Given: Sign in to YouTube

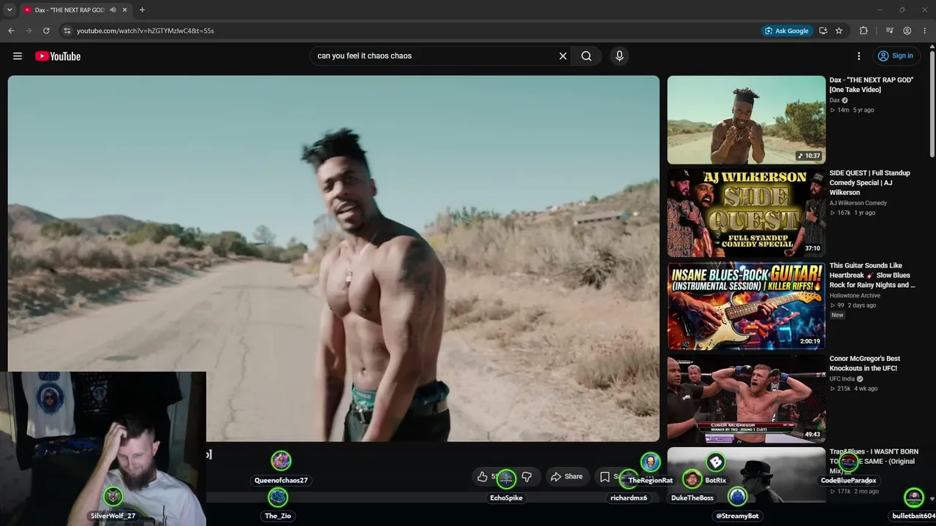Looking at the screenshot, I should pyautogui.click(x=896, y=56).
